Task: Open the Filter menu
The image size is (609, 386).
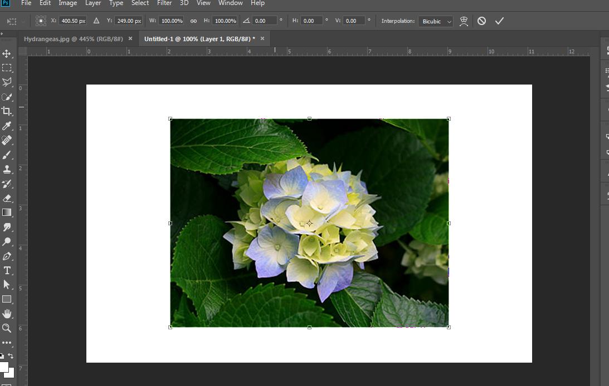Action: pos(164,3)
